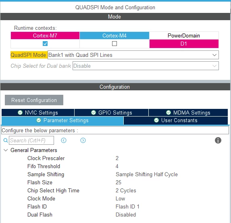Click the Chip Select High Time label
231x223 pixels.
(x=54, y=191)
